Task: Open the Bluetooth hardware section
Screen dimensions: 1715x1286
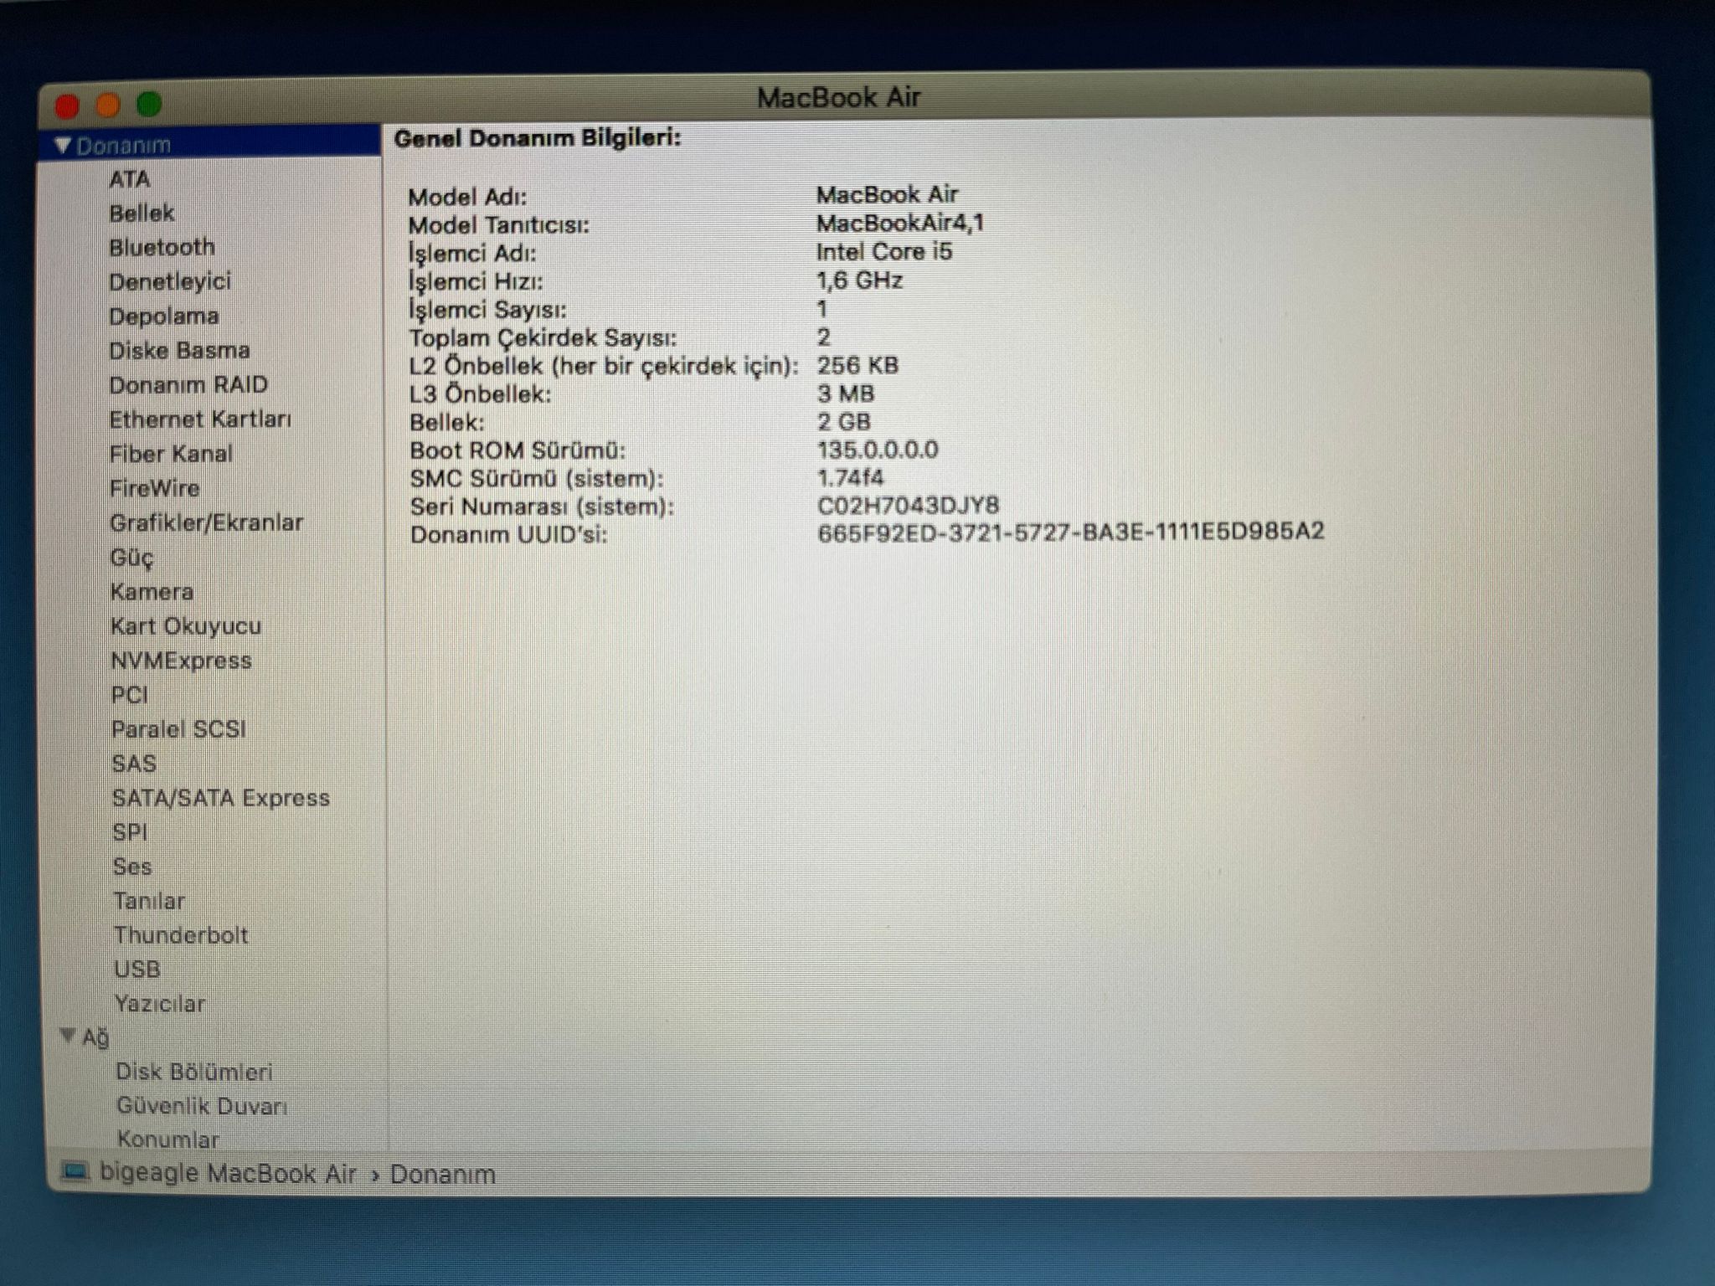Action: point(162,248)
